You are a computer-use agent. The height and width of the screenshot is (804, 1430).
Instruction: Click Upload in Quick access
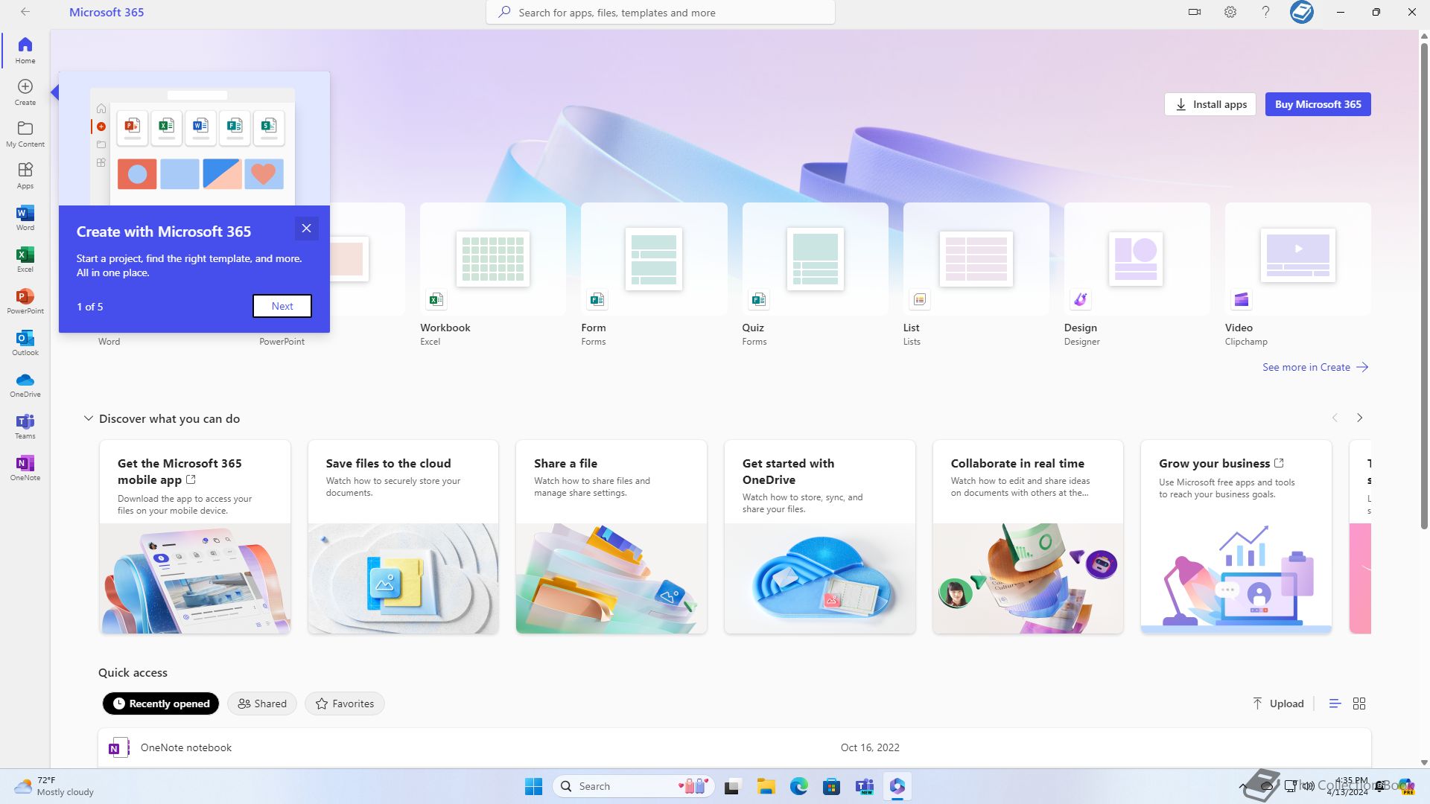point(1278,703)
